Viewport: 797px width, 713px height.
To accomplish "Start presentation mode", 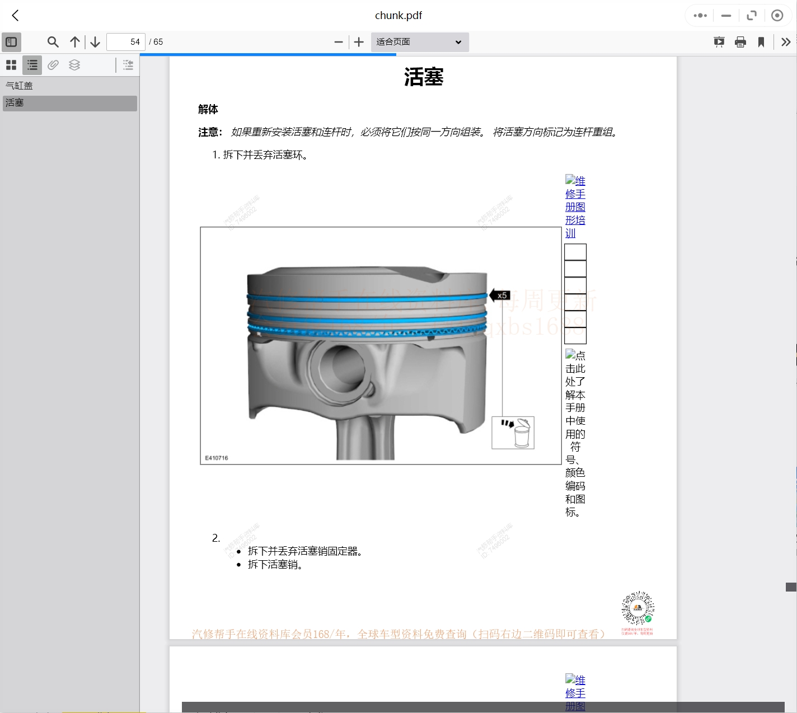I will (719, 41).
